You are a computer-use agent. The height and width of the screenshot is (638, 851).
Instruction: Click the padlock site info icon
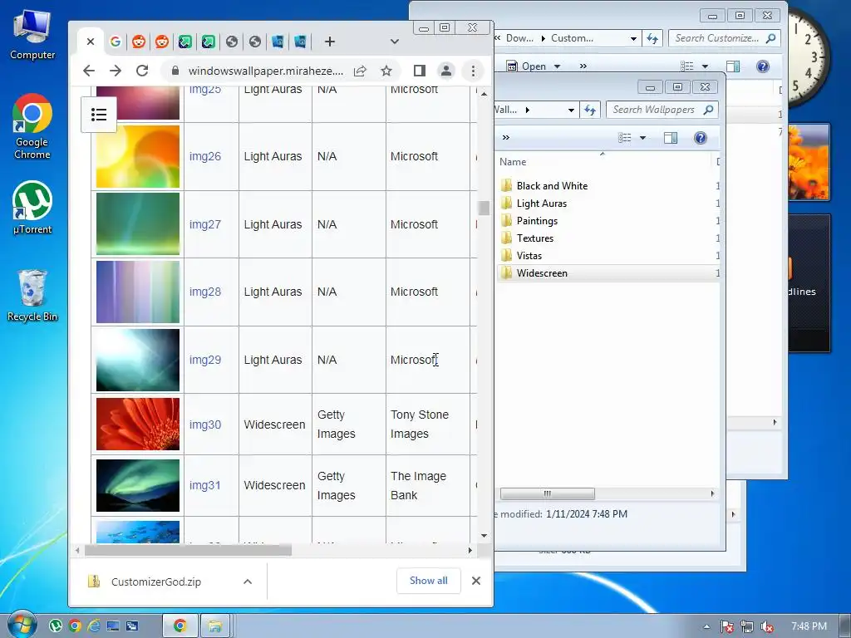(x=175, y=71)
